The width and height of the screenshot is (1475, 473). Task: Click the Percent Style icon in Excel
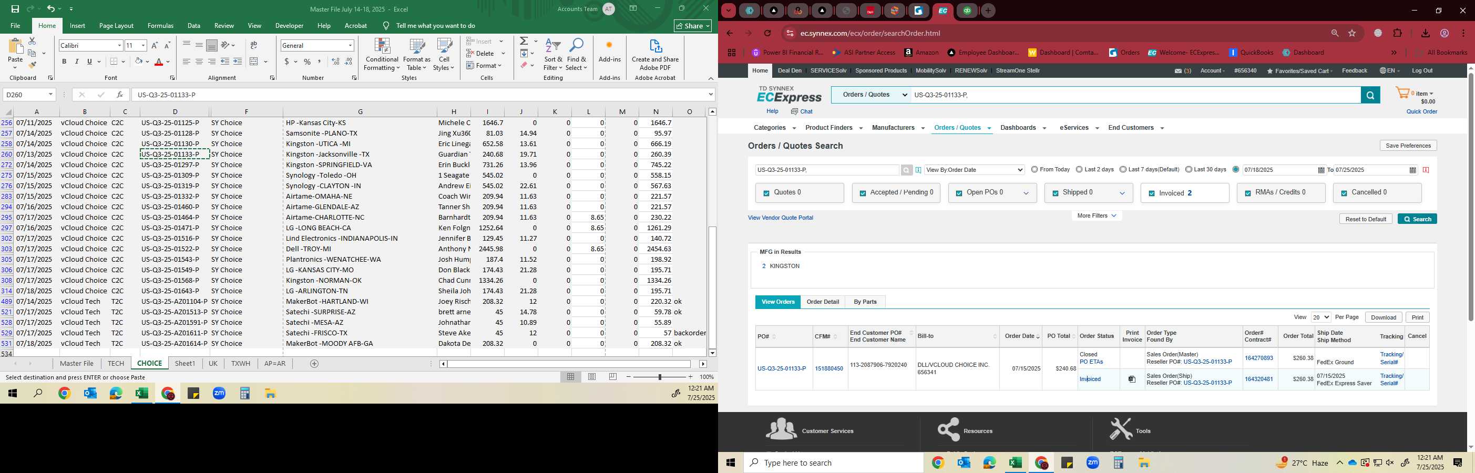[308, 62]
